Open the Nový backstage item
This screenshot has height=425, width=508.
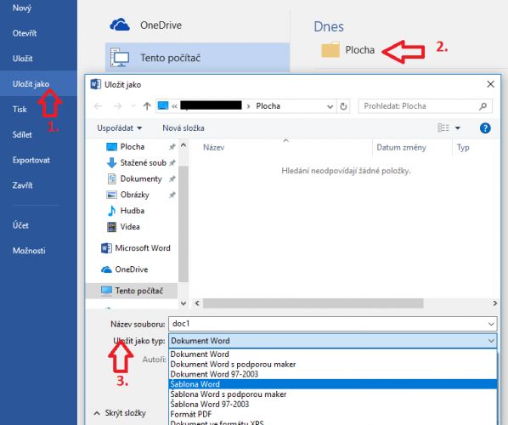[22, 8]
